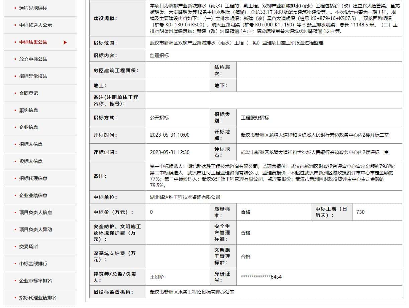Open 远程异地评标 in the sidebar

point(33,8)
